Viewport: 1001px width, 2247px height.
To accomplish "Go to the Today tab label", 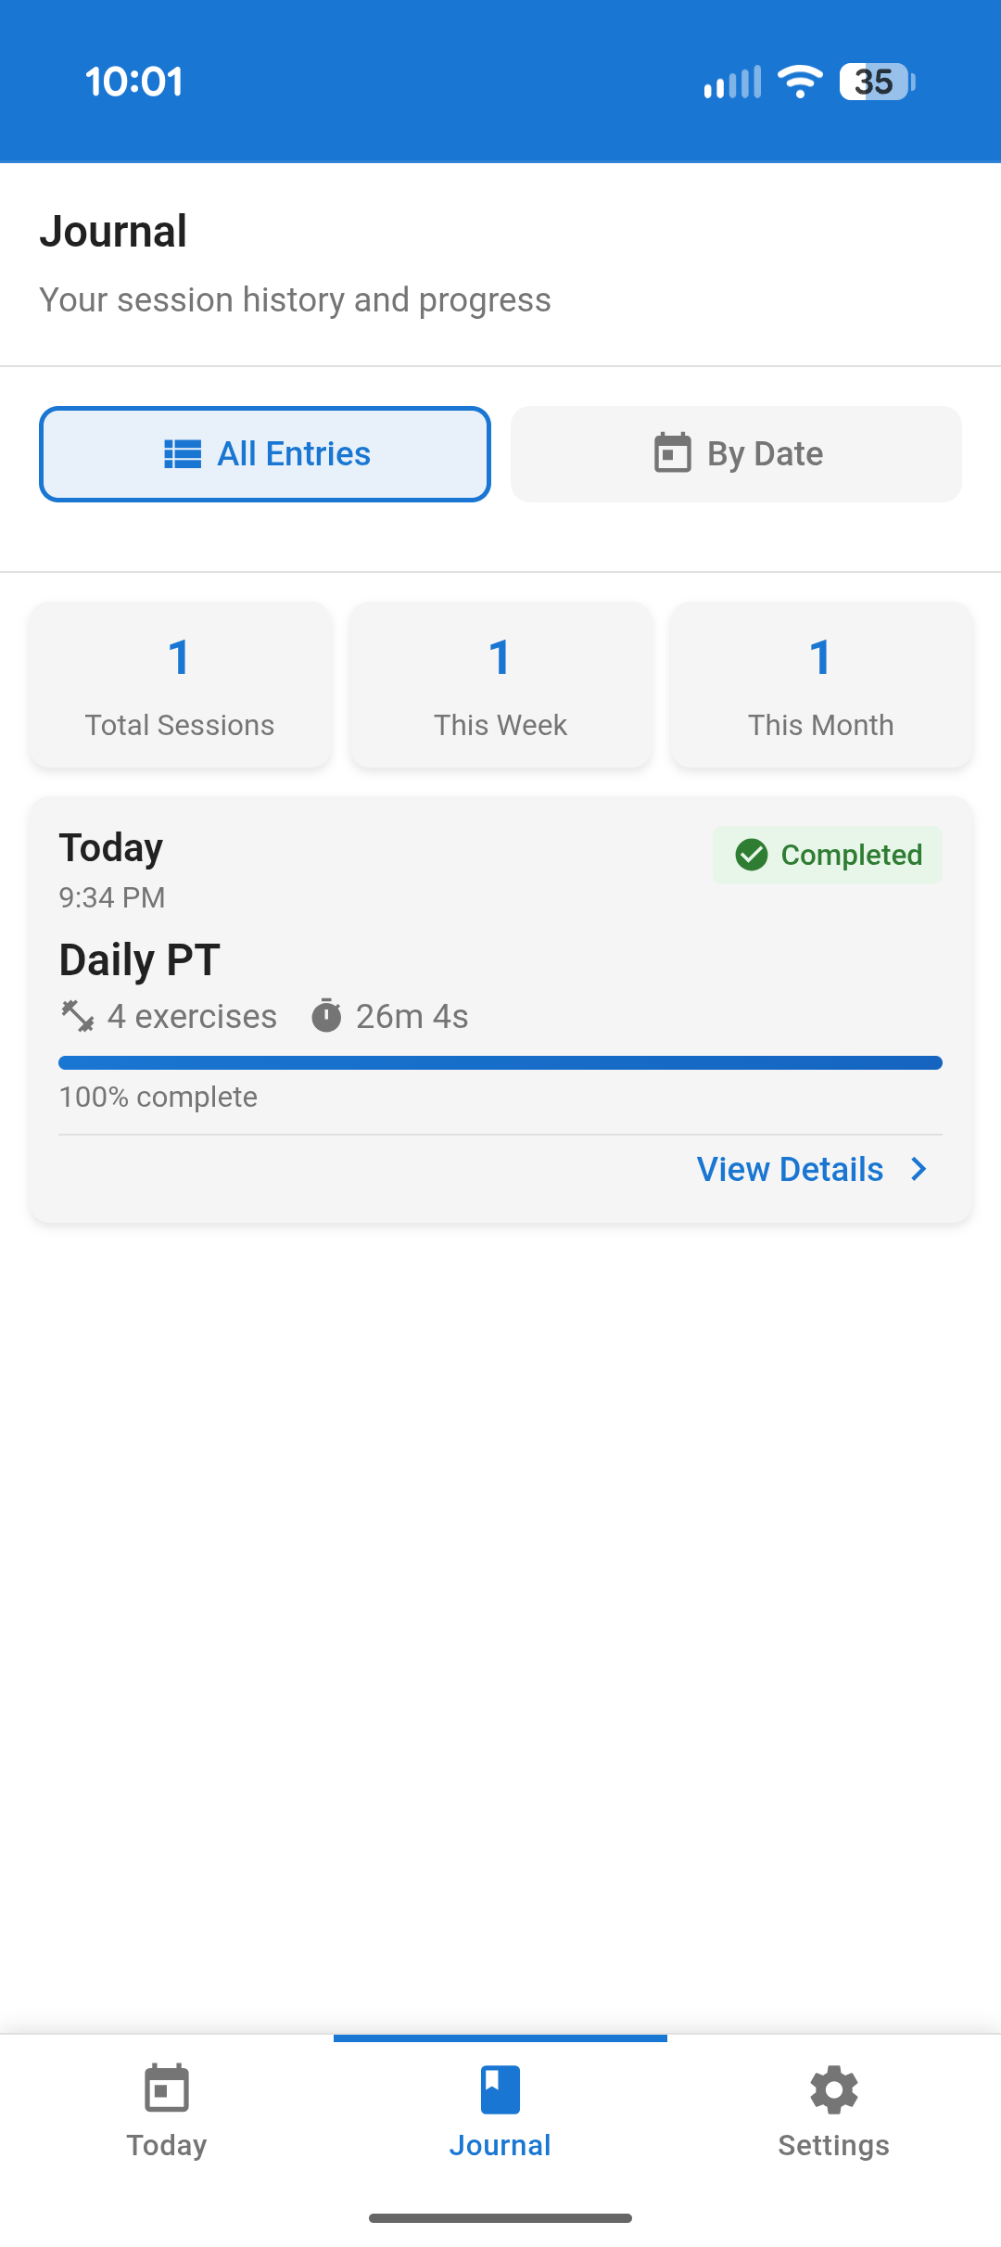I will tap(167, 2145).
